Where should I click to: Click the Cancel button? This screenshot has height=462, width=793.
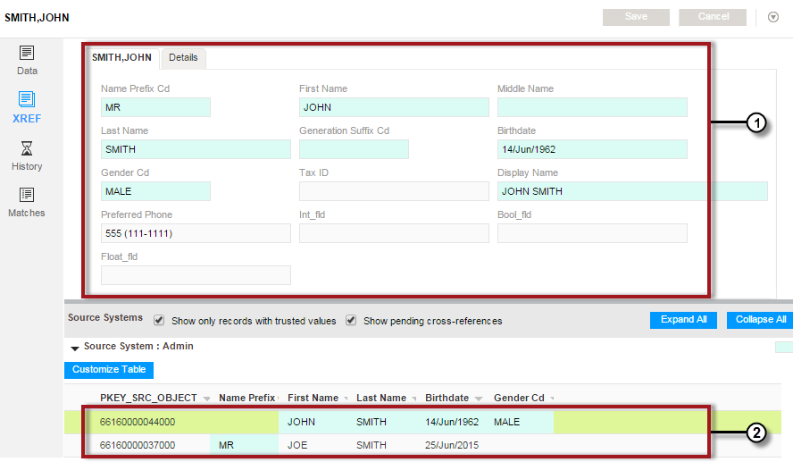(x=713, y=17)
